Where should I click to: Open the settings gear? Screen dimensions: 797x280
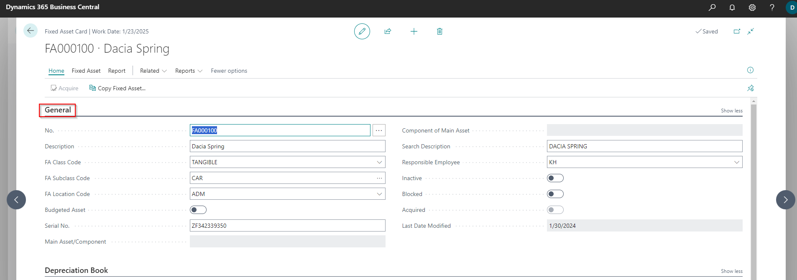click(752, 7)
